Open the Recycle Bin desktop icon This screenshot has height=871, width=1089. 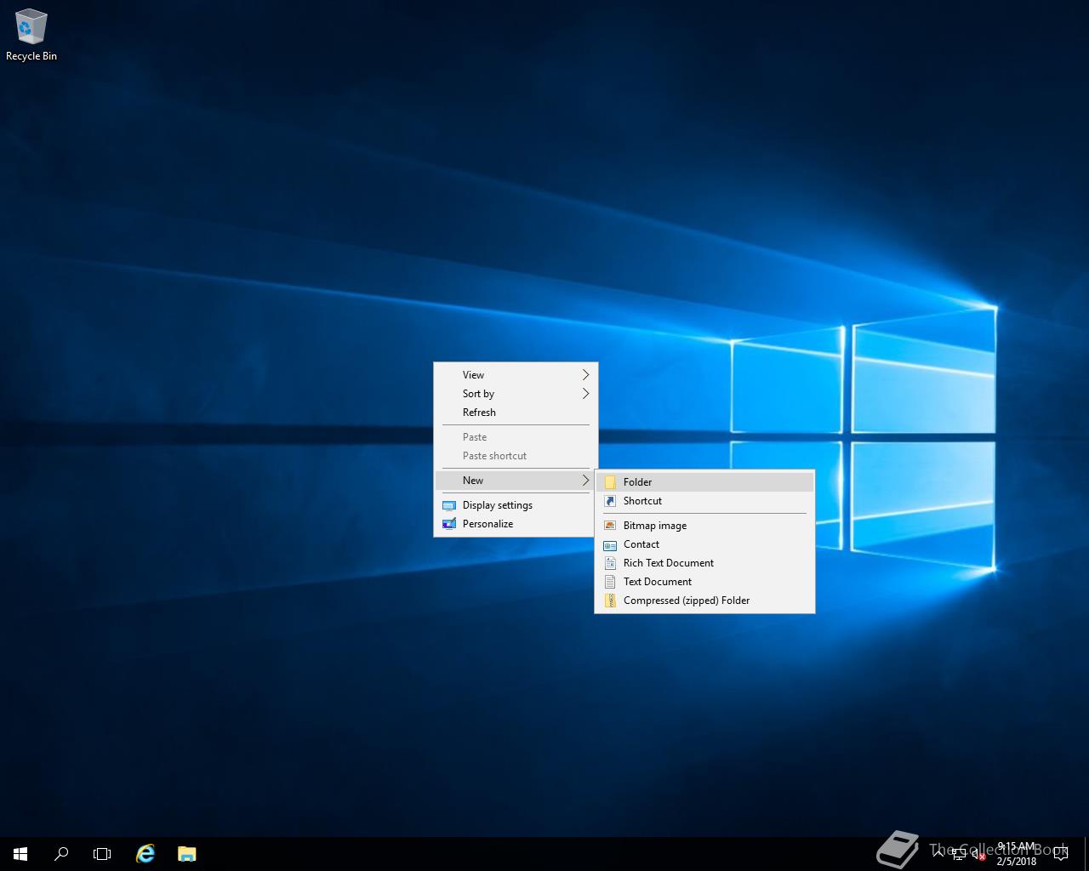(x=31, y=36)
